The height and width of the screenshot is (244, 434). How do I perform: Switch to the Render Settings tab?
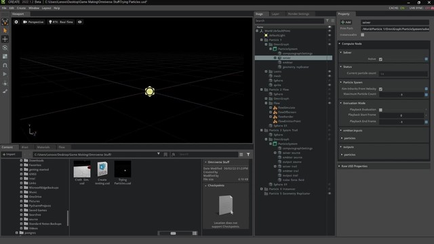point(298,14)
